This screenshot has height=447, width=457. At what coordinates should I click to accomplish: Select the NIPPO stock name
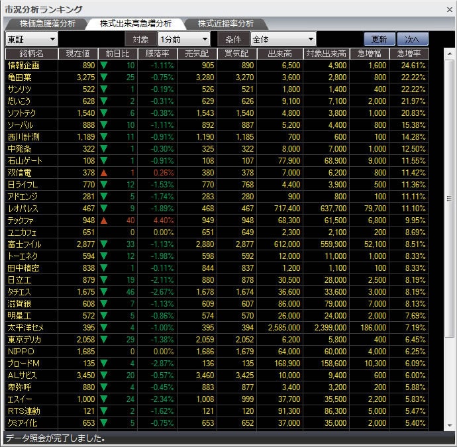(21, 352)
